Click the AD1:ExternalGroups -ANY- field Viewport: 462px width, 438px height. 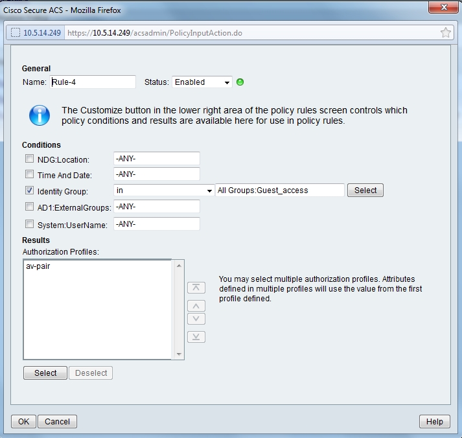click(x=157, y=207)
